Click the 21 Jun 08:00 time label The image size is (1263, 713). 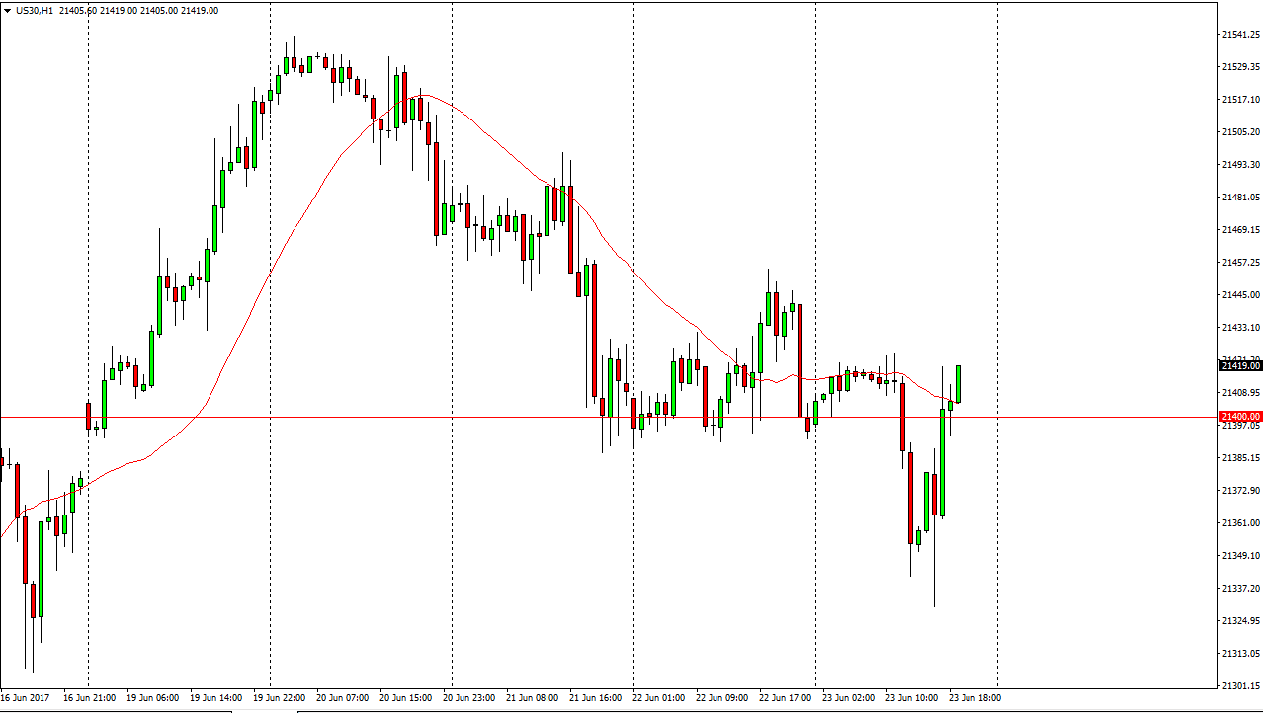tap(534, 697)
